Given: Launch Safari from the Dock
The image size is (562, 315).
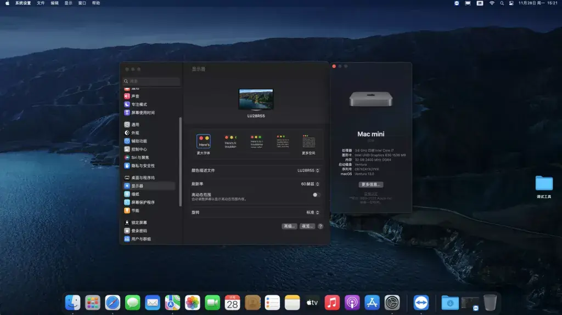Looking at the screenshot, I should pos(113,303).
